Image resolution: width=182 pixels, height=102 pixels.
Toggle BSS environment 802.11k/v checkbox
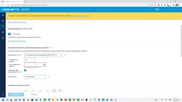click(25, 70)
